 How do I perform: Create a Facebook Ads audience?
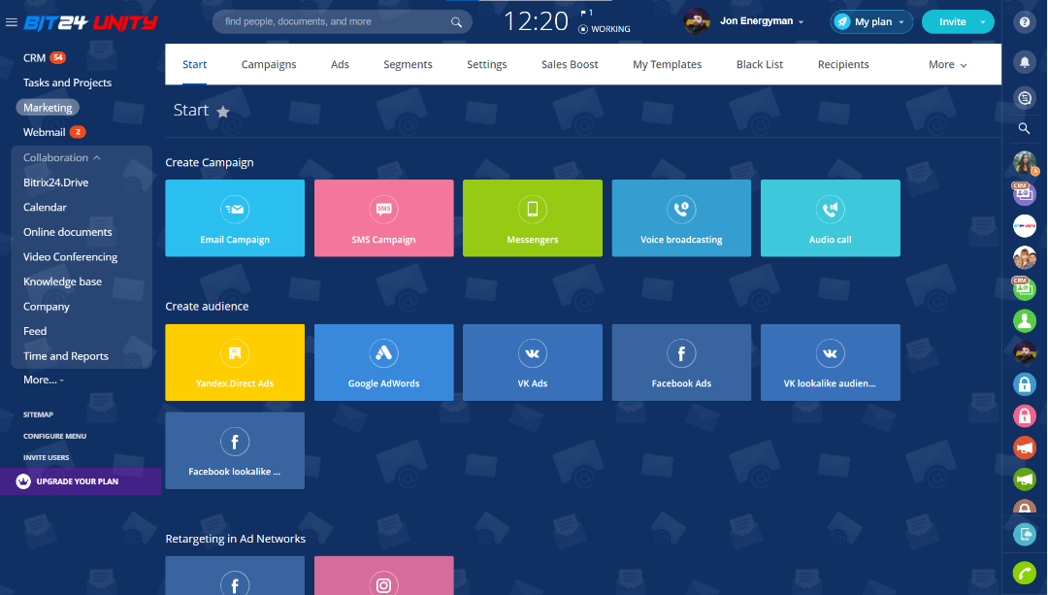coord(681,362)
